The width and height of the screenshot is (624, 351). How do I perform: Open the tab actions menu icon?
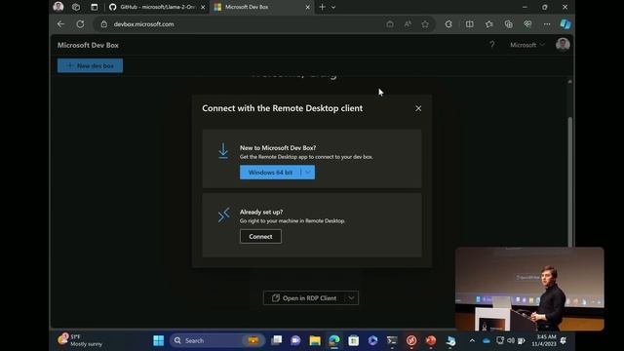point(95,7)
